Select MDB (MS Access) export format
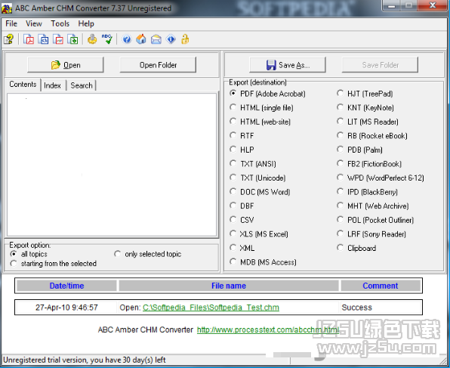The image size is (450, 368). (264, 262)
